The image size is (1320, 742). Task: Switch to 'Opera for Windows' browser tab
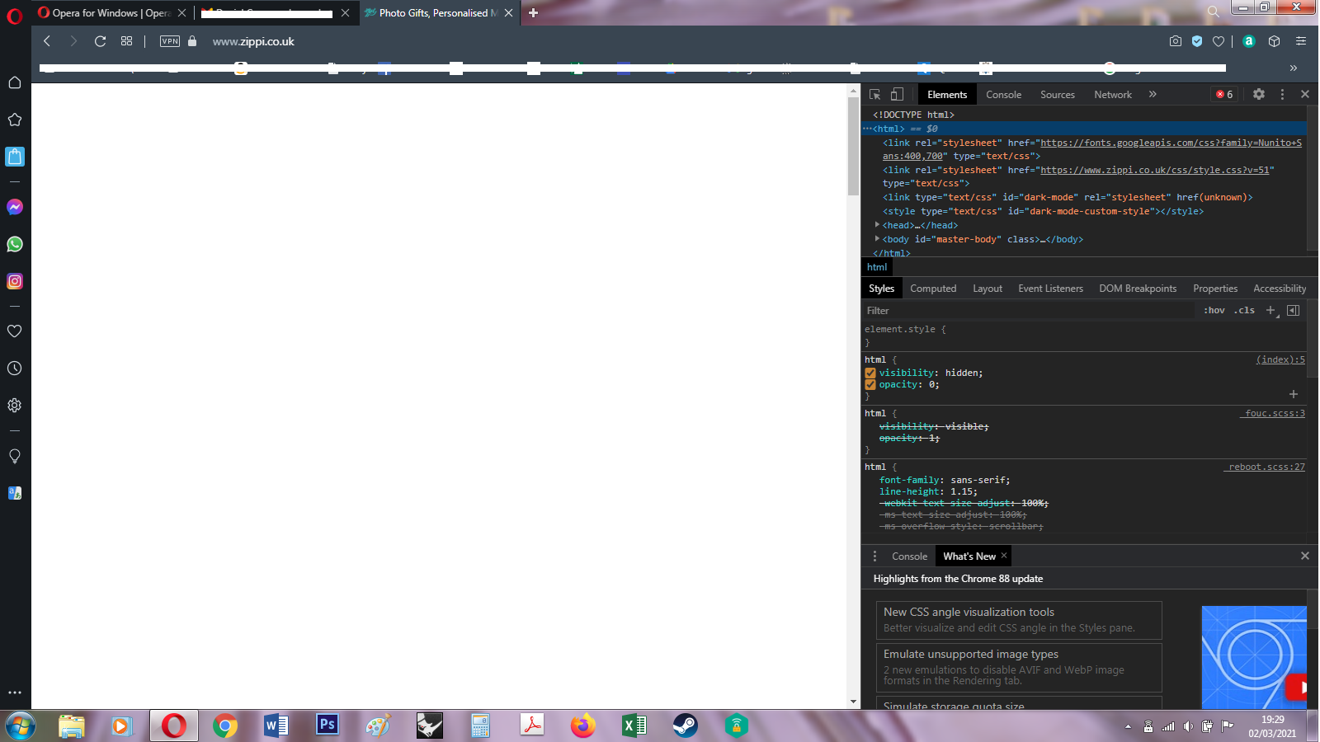(x=111, y=13)
